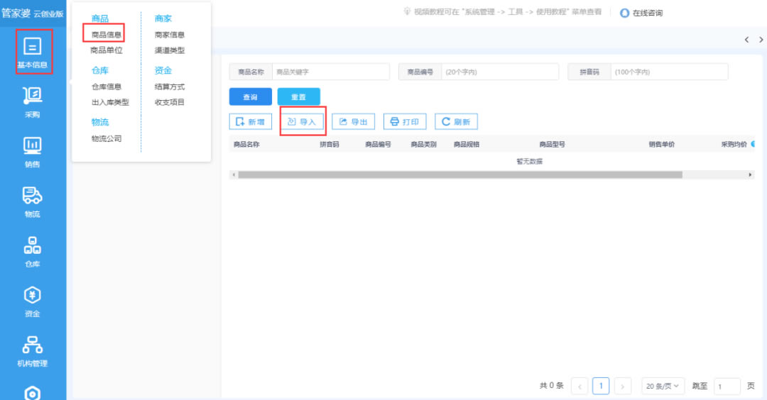This screenshot has width=767, height=400.
Task: Open the 物流 logistics truck icon
Action: 33,196
